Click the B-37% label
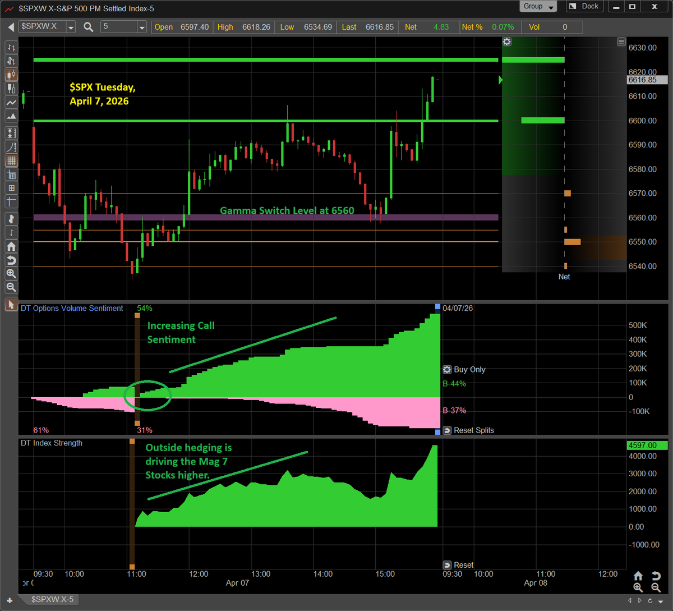This screenshot has width=673, height=611. (x=454, y=410)
